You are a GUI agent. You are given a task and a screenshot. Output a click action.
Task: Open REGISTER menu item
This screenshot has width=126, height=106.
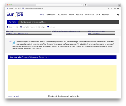pos(106,15)
